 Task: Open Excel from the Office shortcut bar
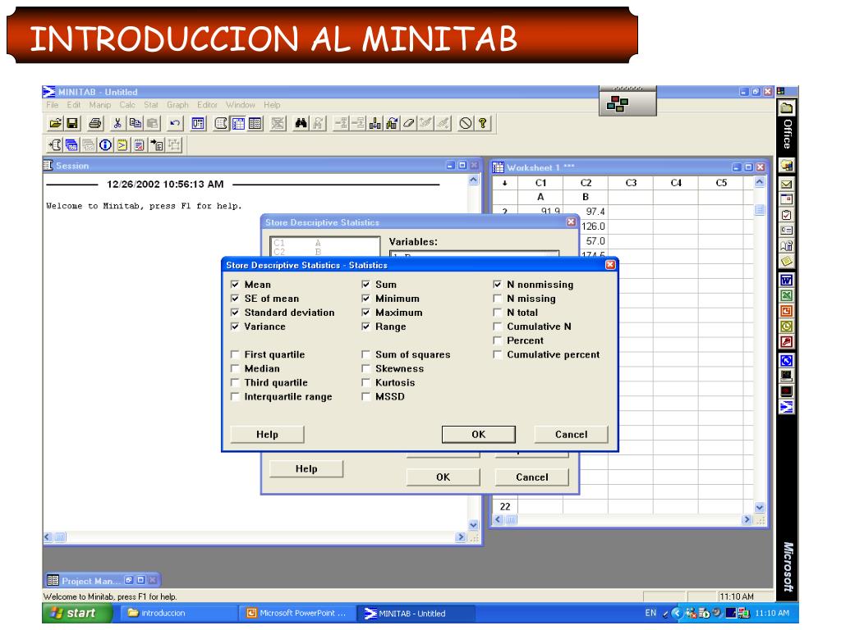786,295
